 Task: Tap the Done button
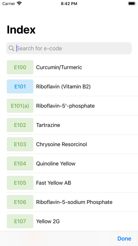pyautogui.click(x=124, y=239)
